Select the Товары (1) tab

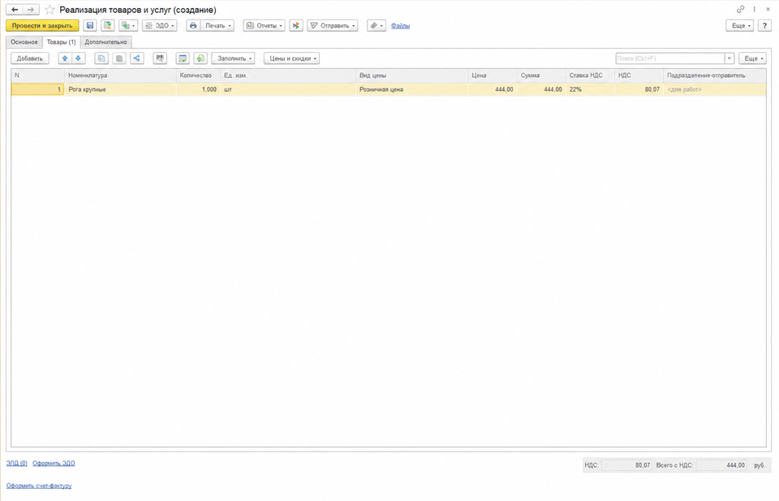tap(61, 42)
